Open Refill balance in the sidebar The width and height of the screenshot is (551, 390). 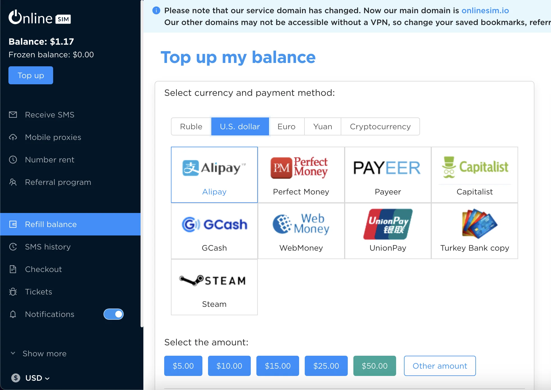(70, 224)
